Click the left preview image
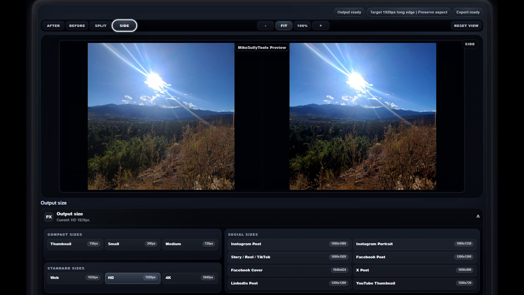The width and height of the screenshot is (524, 295). click(x=161, y=116)
